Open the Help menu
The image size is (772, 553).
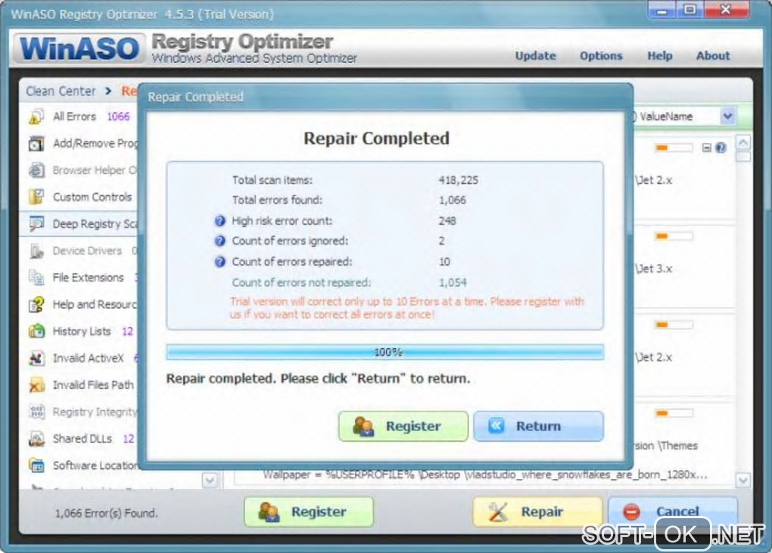(660, 55)
